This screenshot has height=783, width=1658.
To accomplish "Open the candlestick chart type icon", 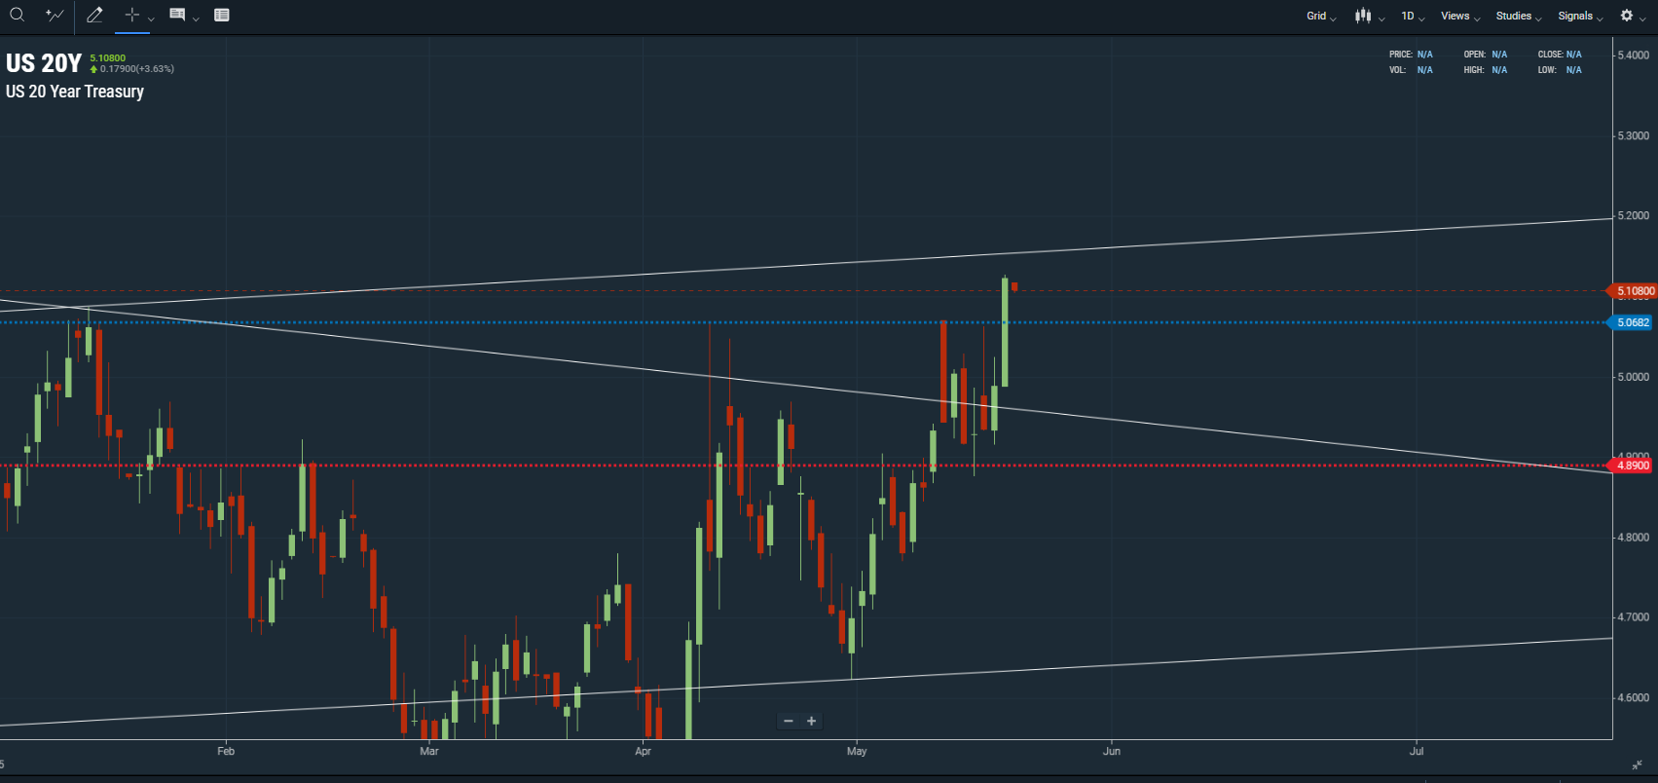I will click(x=1363, y=16).
